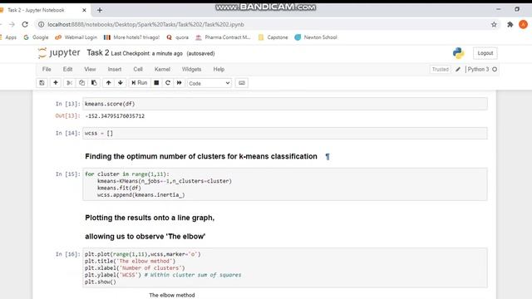Open the View menu

[90, 69]
